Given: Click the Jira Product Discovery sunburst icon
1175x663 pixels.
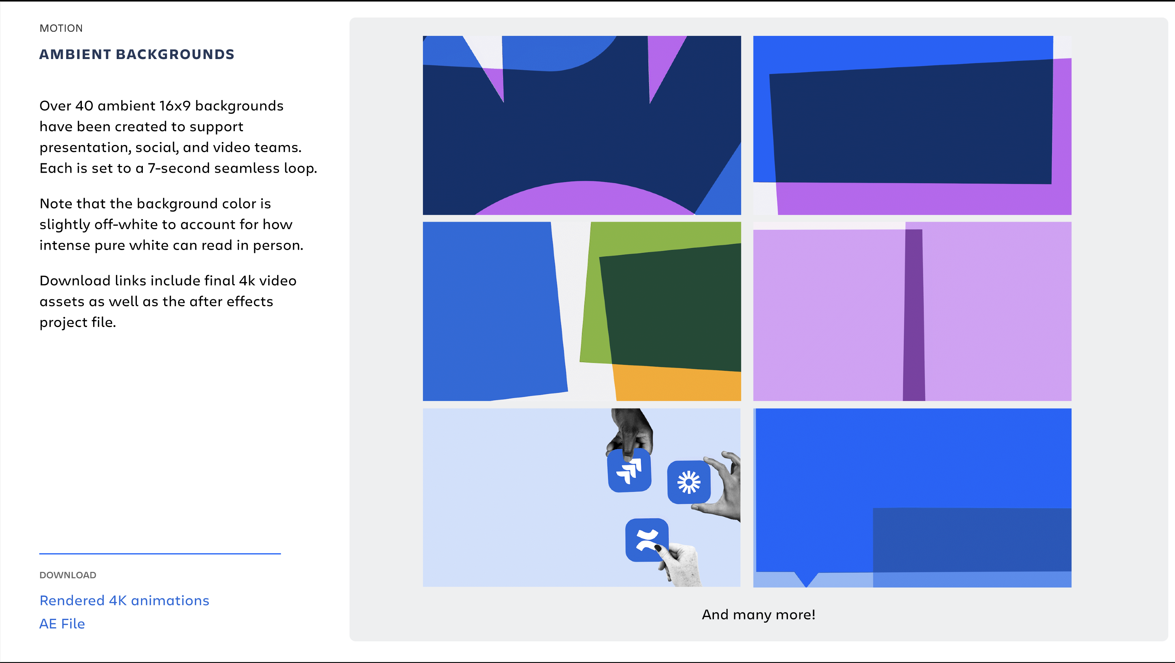Looking at the screenshot, I should [688, 482].
